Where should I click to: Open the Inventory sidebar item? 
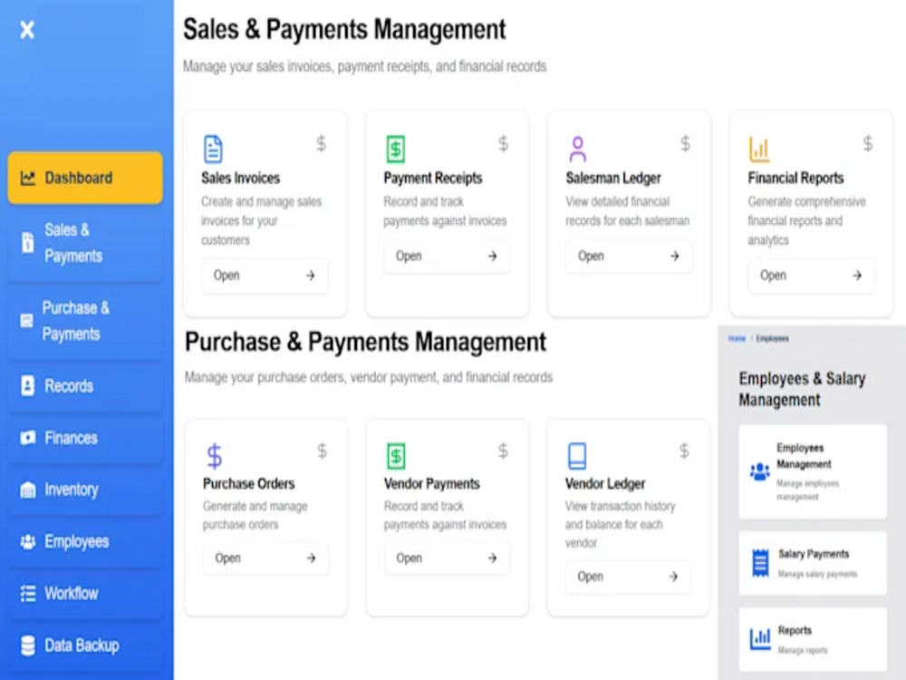coord(85,490)
